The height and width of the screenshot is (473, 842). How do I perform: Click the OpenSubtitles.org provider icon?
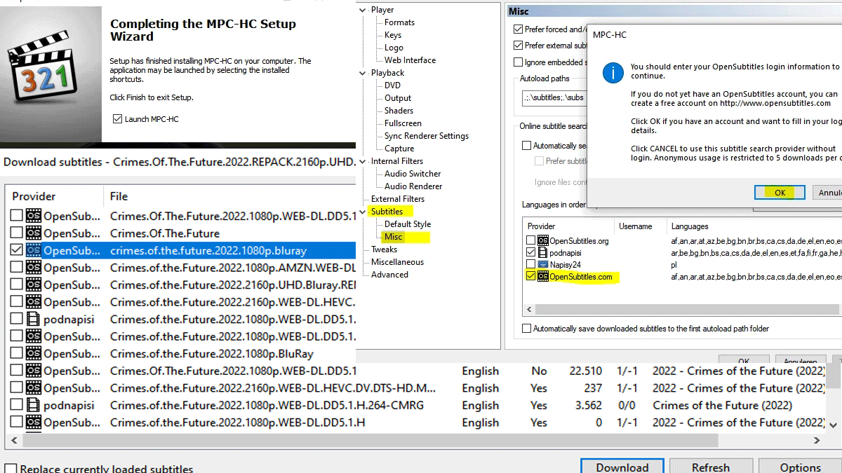coord(542,240)
